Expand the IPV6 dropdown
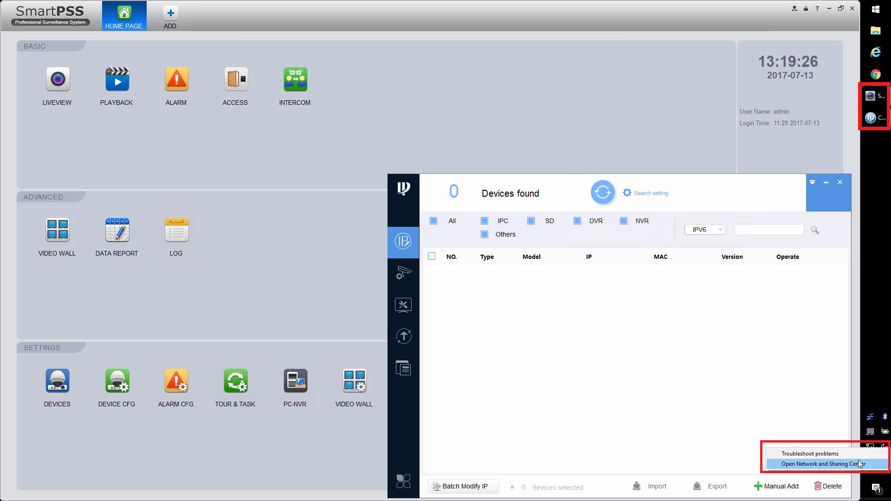The height and width of the screenshot is (501, 891). 704,230
